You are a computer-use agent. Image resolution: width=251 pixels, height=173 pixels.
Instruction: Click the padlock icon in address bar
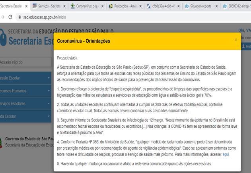coord(19,17)
